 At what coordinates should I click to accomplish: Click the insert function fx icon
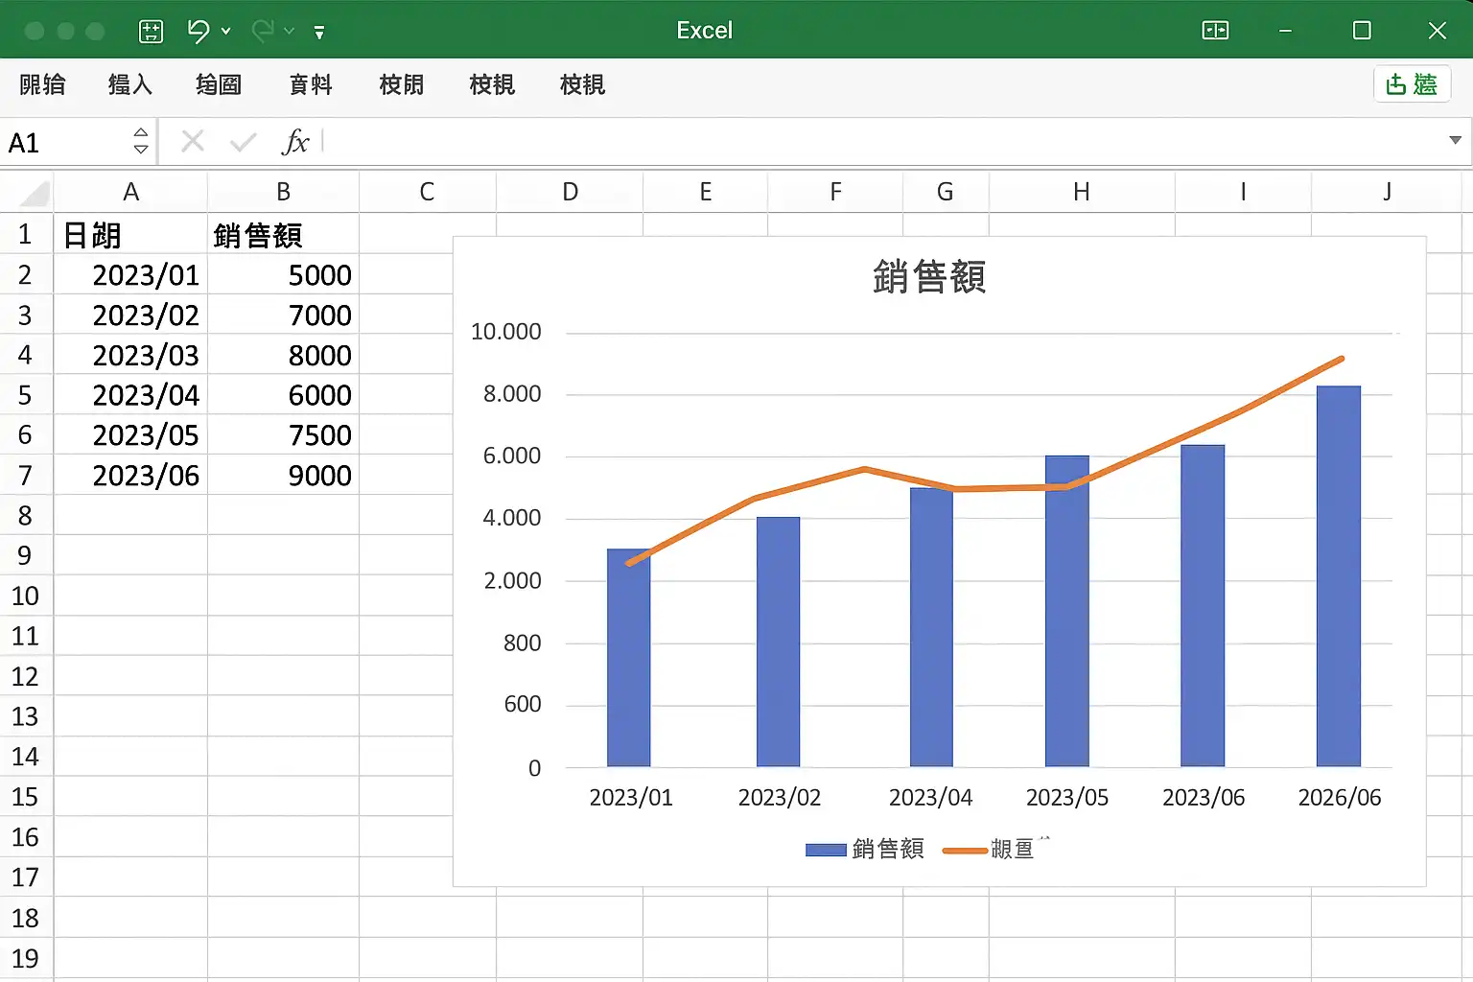tap(295, 142)
